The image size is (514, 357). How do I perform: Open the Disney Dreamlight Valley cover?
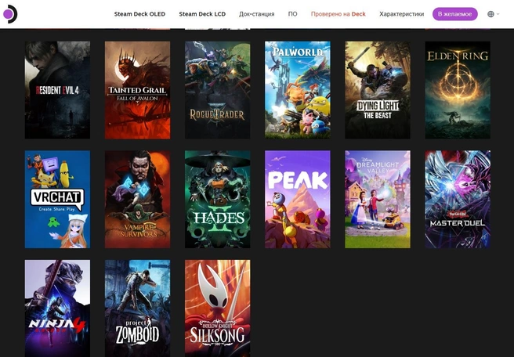[378, 199]
